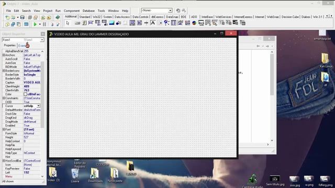This screenshot has height=188, width=335.
Task: Click the New Items toolbar icon
Action: [7, 17]
